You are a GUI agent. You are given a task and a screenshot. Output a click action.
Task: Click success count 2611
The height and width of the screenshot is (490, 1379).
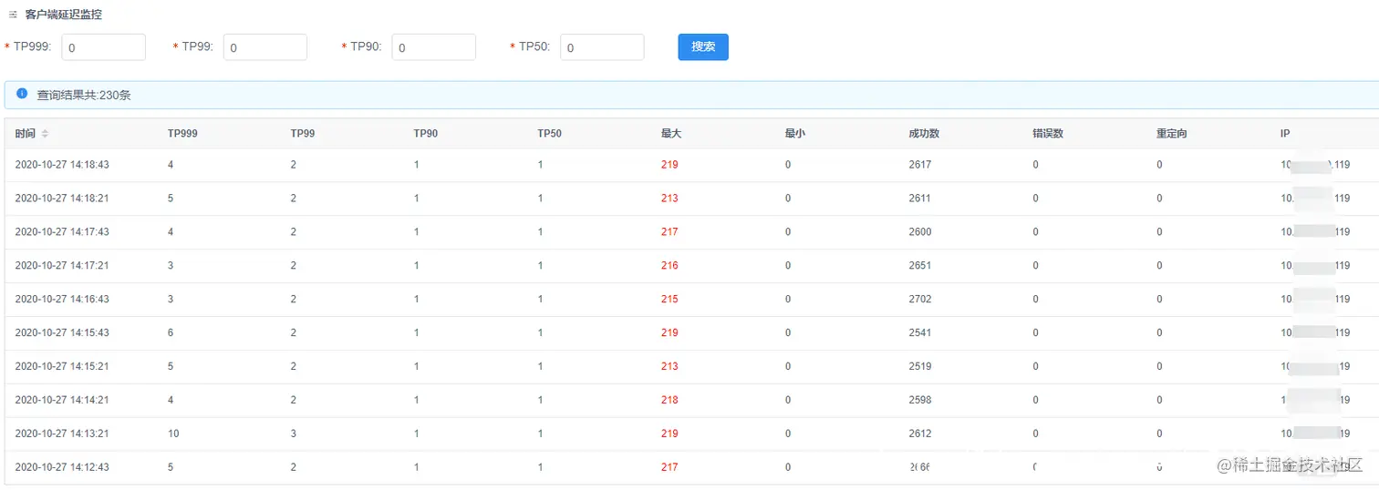tap(920, 199)
